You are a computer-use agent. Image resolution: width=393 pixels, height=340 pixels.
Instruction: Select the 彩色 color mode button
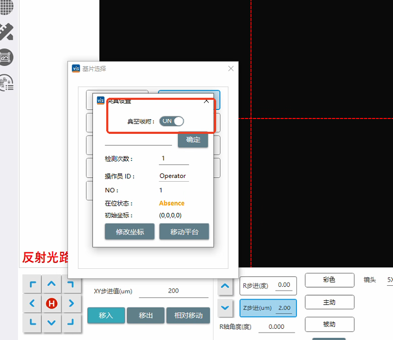pos(329,280)
